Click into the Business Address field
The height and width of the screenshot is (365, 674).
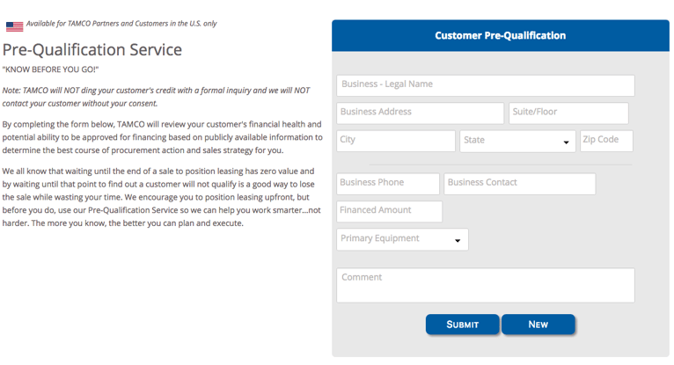pyautogui.click(x=420, y=113)
